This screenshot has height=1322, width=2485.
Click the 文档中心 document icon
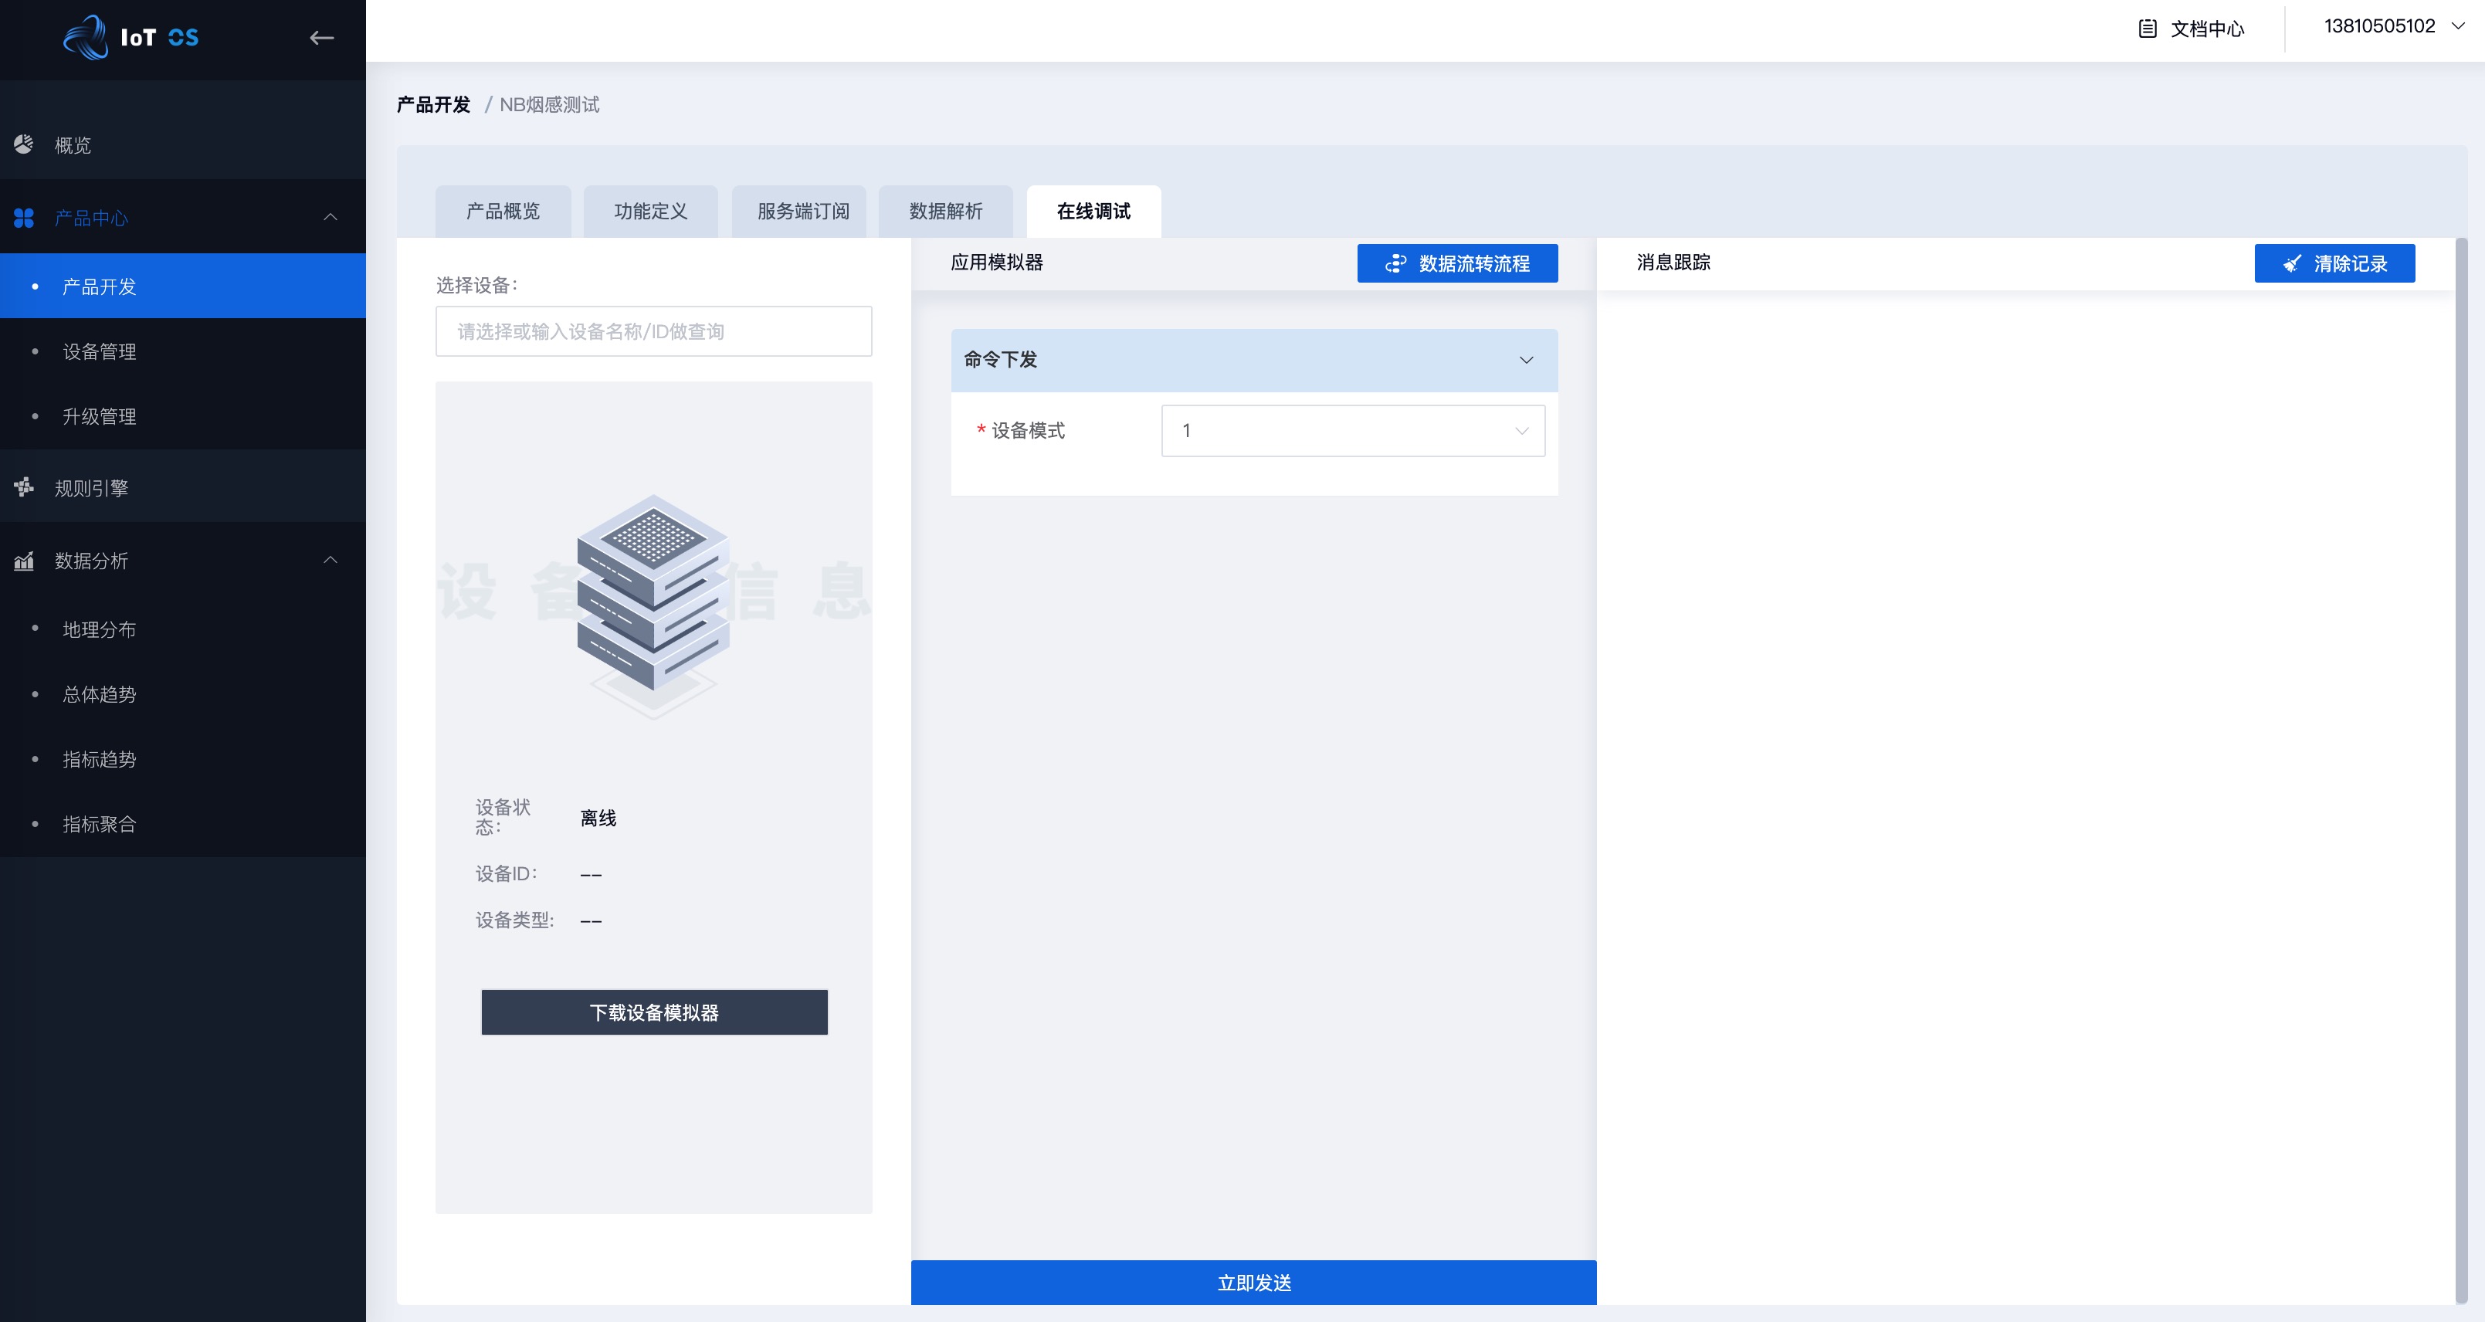tap(2148, 29)
